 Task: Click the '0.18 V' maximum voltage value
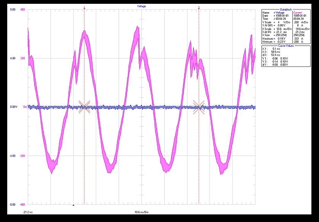pos(281,39)
